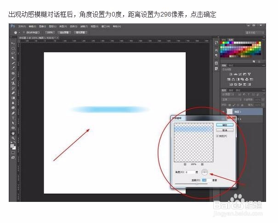Select the History Brush tool
This screenshot has height=223, width=278.
13,88
